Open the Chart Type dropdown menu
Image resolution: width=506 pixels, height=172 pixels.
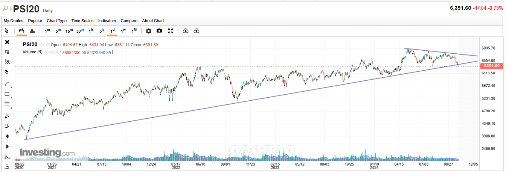click(x=56, y=21)
